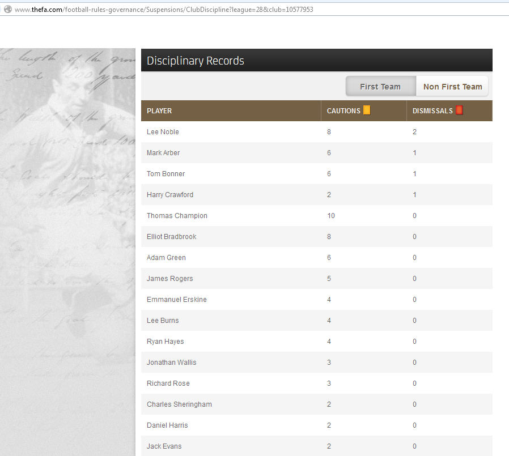Click James Rogers' cautions value 5
Screen dimensions: 509x456
[x=329, y=279]
